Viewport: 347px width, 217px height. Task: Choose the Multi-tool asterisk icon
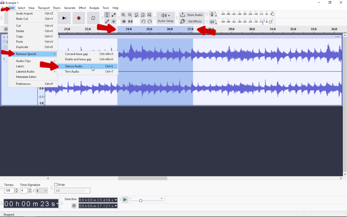click(x=114, y=21)
